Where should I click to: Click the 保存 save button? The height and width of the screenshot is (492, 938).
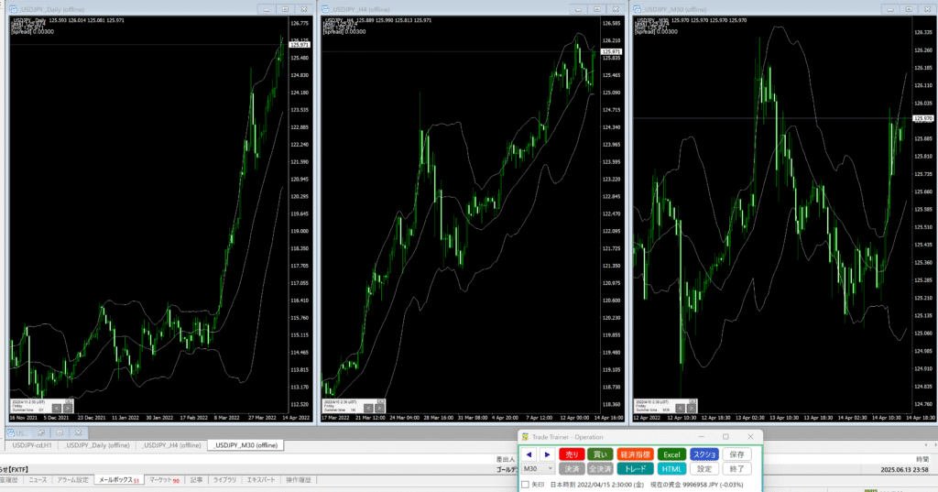tap(736, 454)
